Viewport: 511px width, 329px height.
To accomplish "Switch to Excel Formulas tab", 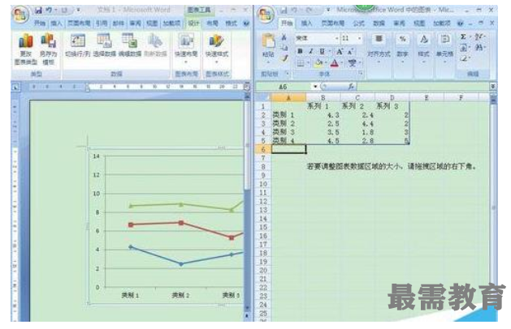I will point(358,23).
